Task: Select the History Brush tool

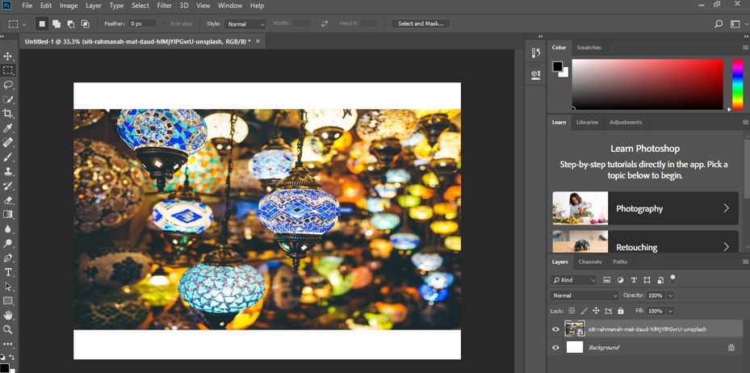Action: pos(7,186)
